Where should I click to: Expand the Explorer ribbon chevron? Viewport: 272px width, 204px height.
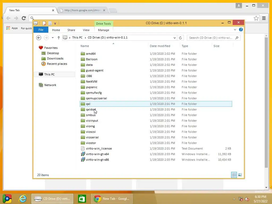(235, 29)
